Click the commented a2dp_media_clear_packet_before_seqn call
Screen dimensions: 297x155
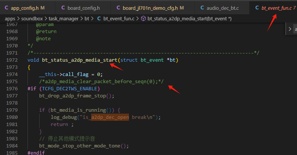[x=101, y=82]
